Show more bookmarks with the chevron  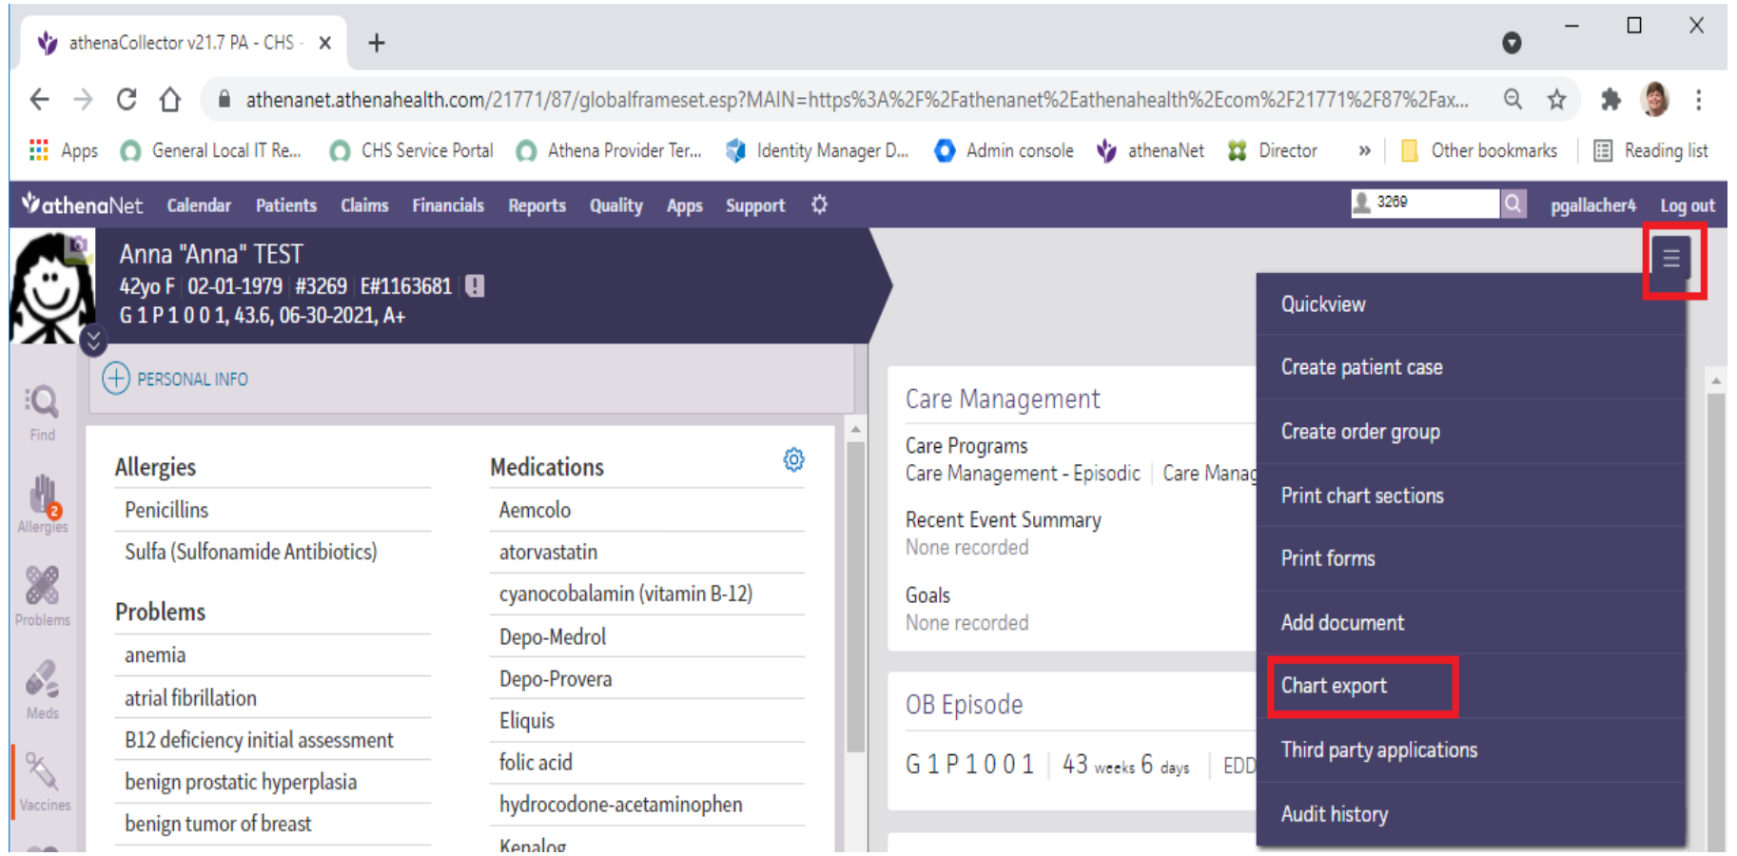pos(1364,150)
